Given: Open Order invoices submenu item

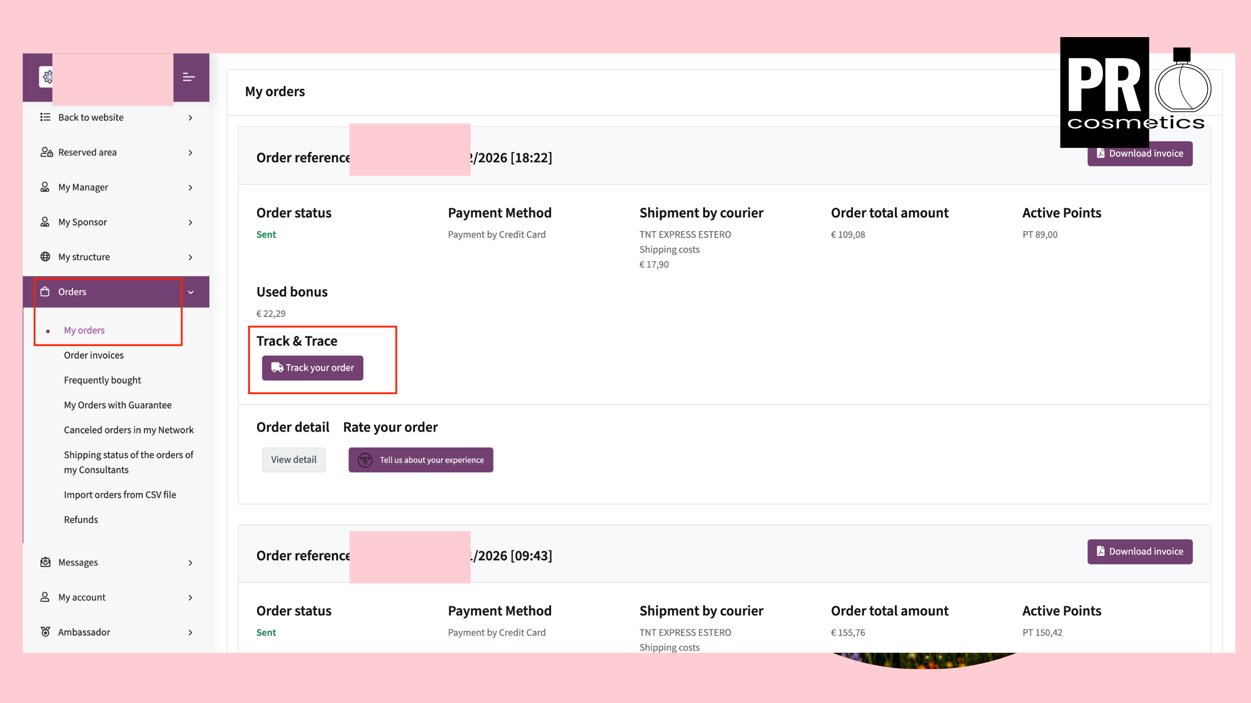Looking at the screenshot, I should point(94,355).
